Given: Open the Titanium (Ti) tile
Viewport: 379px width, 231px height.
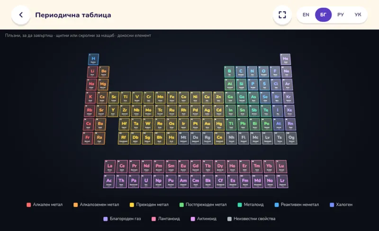Looking at the screenshot, I should [126, 98].
